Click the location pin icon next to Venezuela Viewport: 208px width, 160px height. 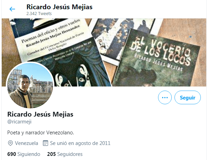[10, 143]
